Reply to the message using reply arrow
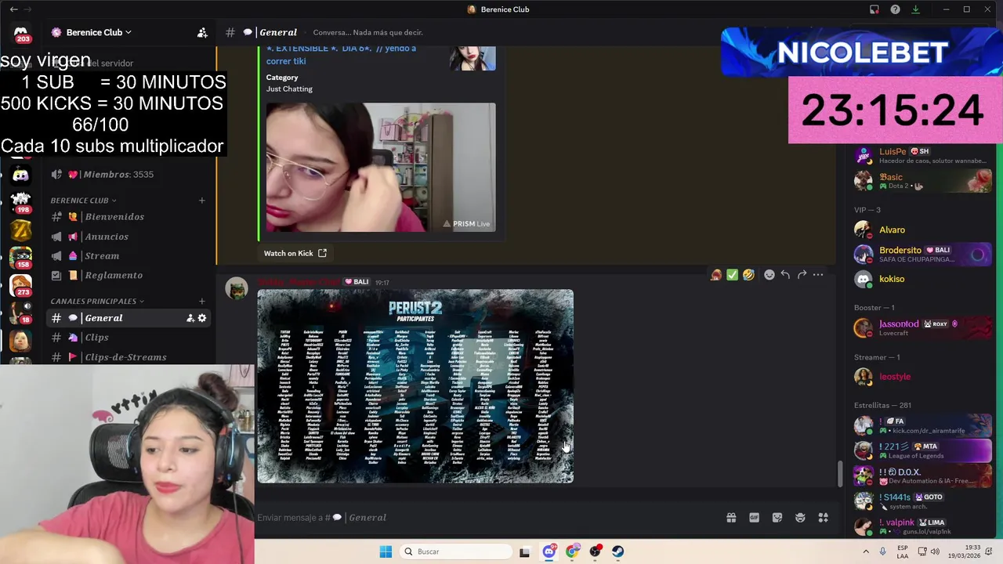 click(785, 275)
